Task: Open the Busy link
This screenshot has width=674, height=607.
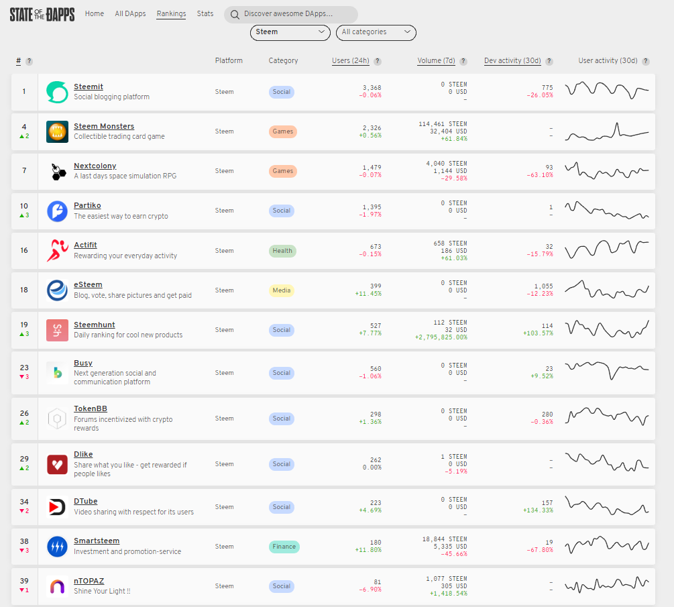Action: pyautogui.click(x=83, y=364)
